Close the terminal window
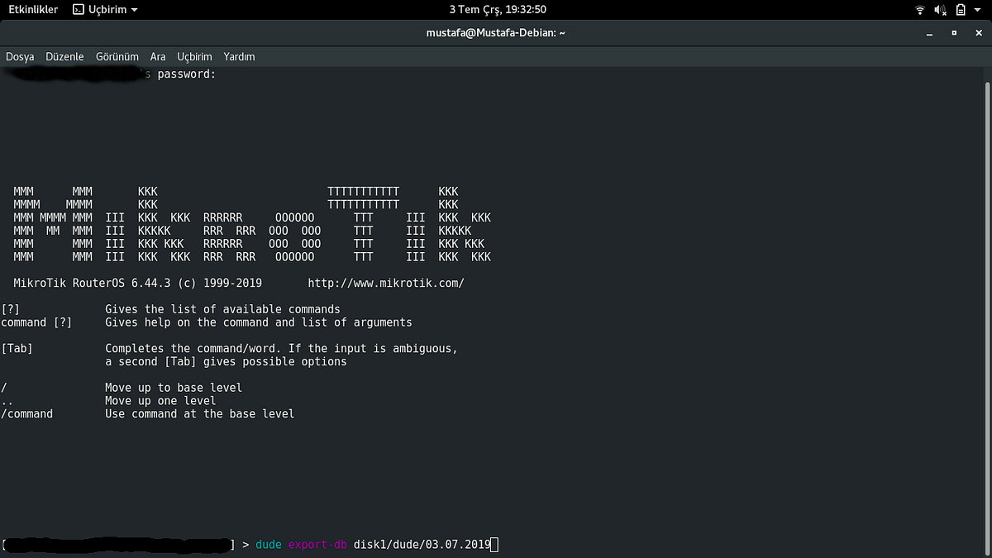Viewport: 992px width, 558px height. tap(978, 33)
